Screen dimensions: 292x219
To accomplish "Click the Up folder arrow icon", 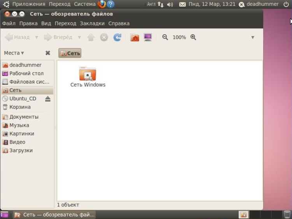I will [x=91, y=37].
